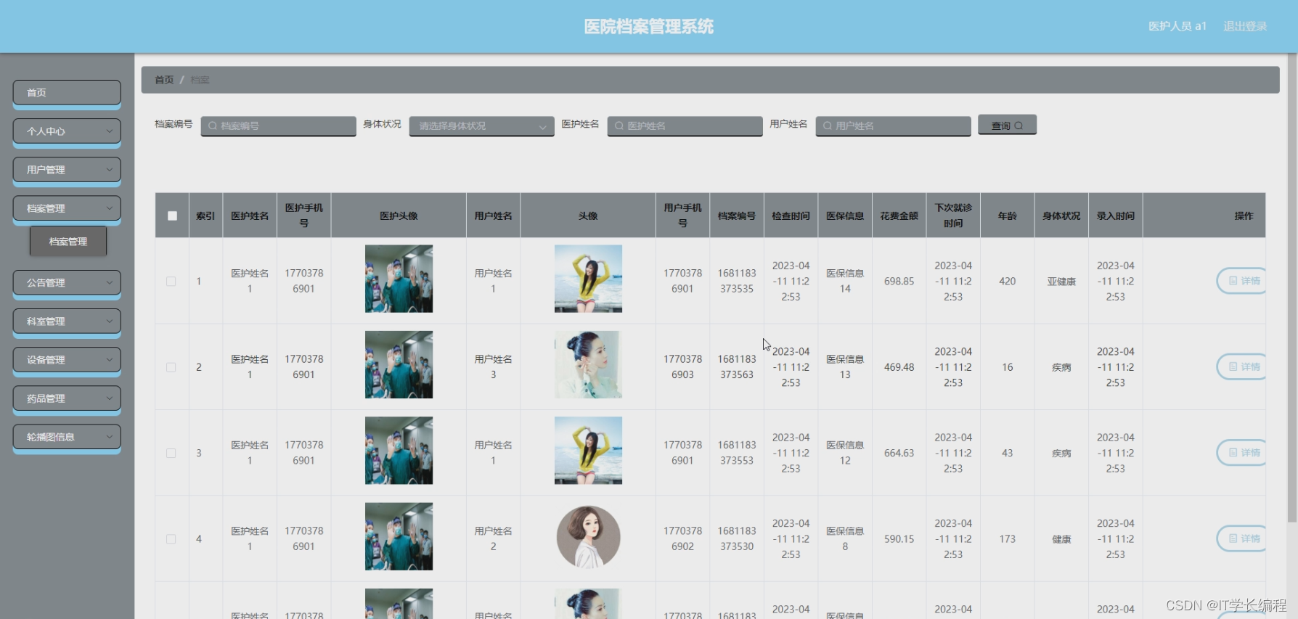Click the 469.48 amount cell

(x=899, y=367)
